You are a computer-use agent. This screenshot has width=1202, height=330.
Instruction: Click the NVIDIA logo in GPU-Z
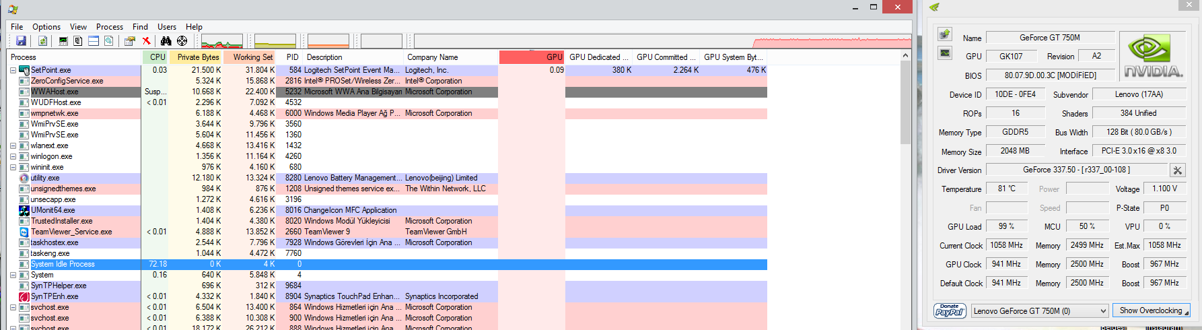1153,56
